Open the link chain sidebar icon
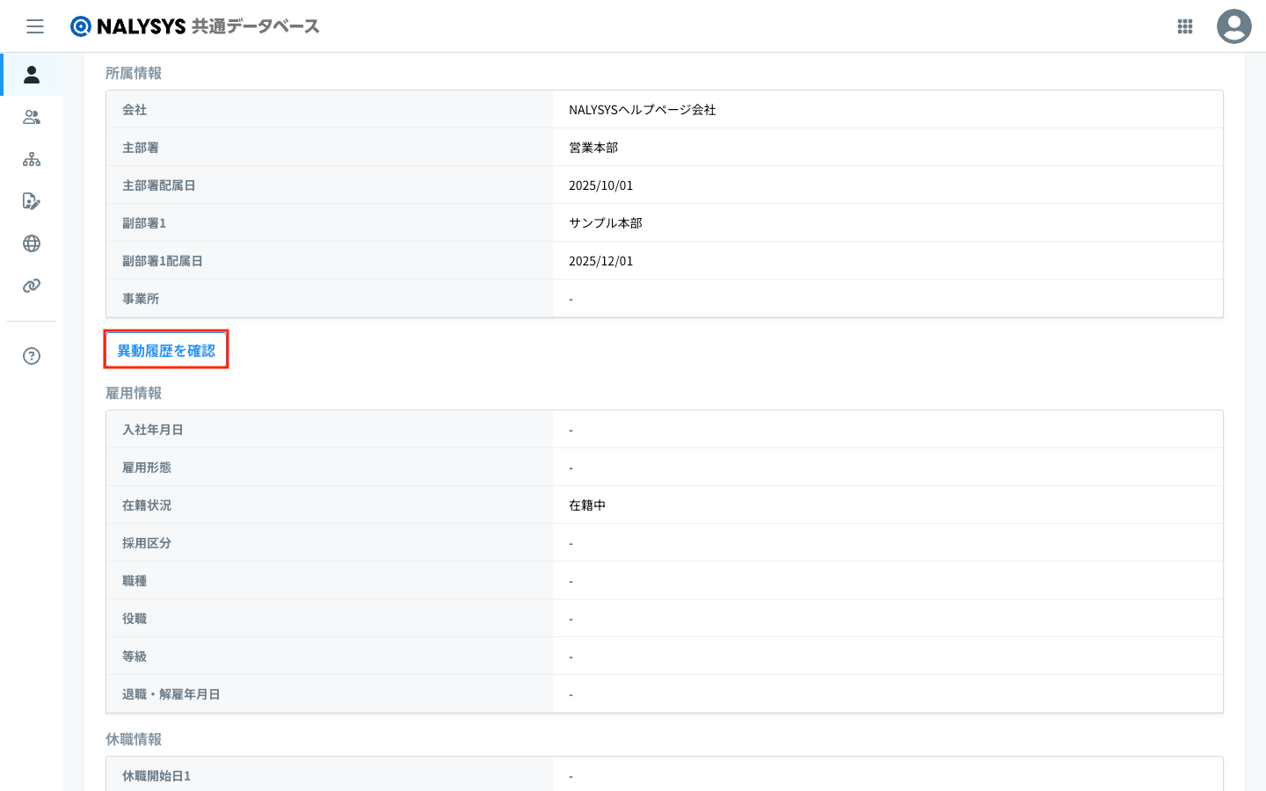This screenshot has width=1266, height=791. pyautogui.click(x=32, y=286)
